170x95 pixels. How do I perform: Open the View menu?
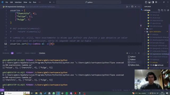pyautogui.click(x=25, y=2)
